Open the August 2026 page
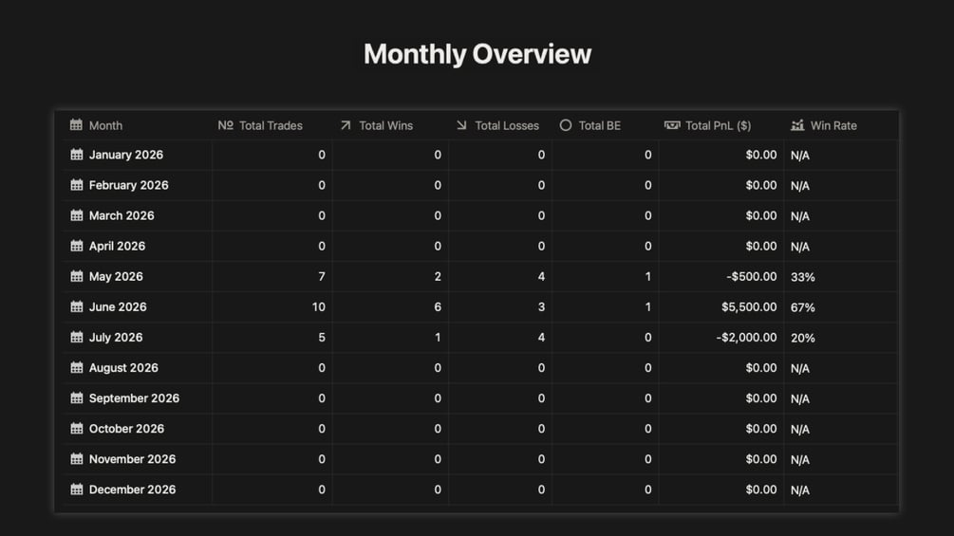The width and height of the screenshot is (954, 536). 123,368
